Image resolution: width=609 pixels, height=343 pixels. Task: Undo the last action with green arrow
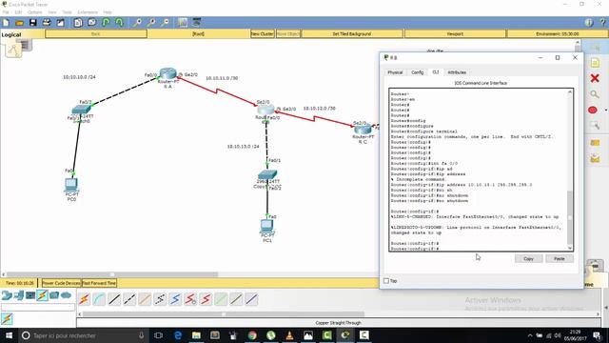click(x=106, y=23)
